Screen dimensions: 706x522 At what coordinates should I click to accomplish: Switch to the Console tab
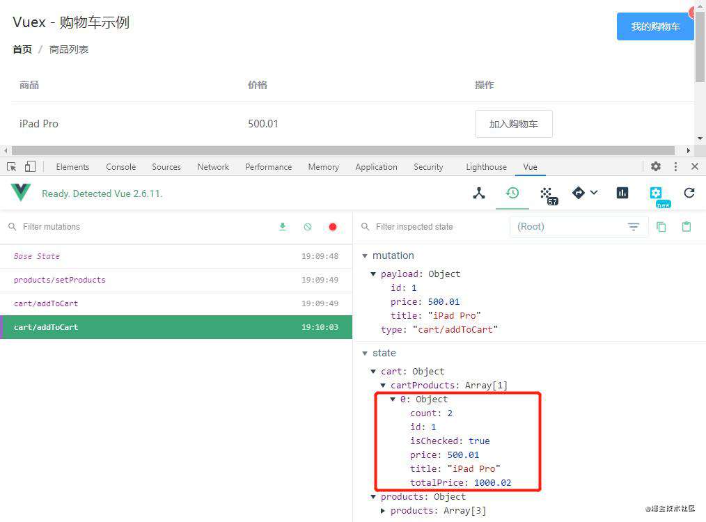tap(120, 167)
